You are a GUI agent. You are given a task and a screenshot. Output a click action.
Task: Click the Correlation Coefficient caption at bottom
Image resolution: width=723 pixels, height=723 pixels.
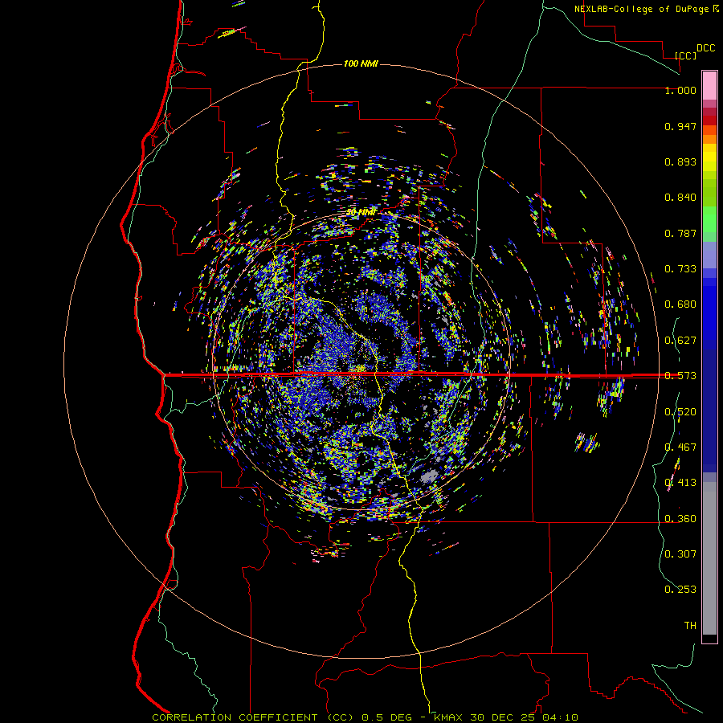(x=365, y=717)
